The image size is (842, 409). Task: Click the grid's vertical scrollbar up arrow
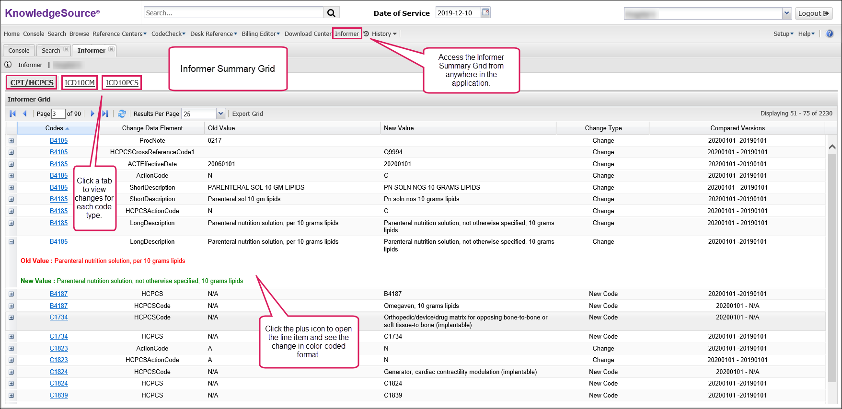[x=832, y=147]
